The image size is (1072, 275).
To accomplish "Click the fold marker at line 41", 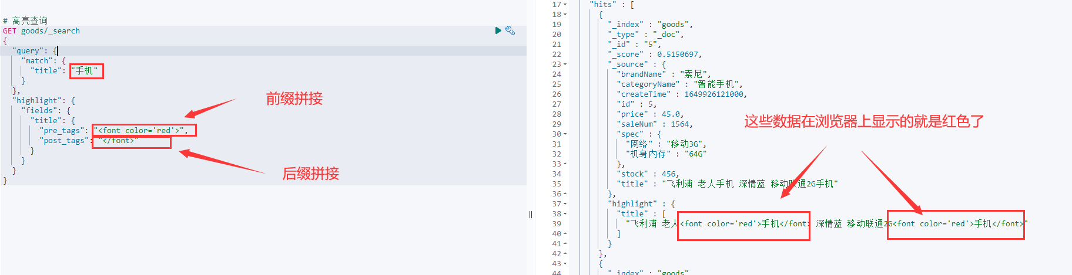I will [565, 244].
